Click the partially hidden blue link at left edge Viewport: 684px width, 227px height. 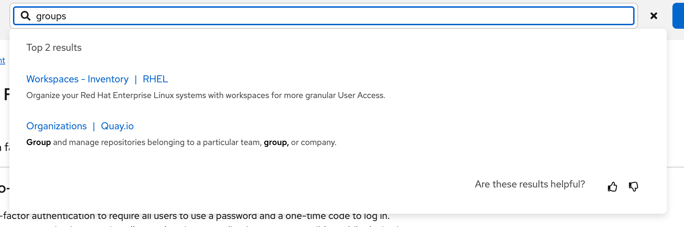pyautogui.click(x=2, y=61)
